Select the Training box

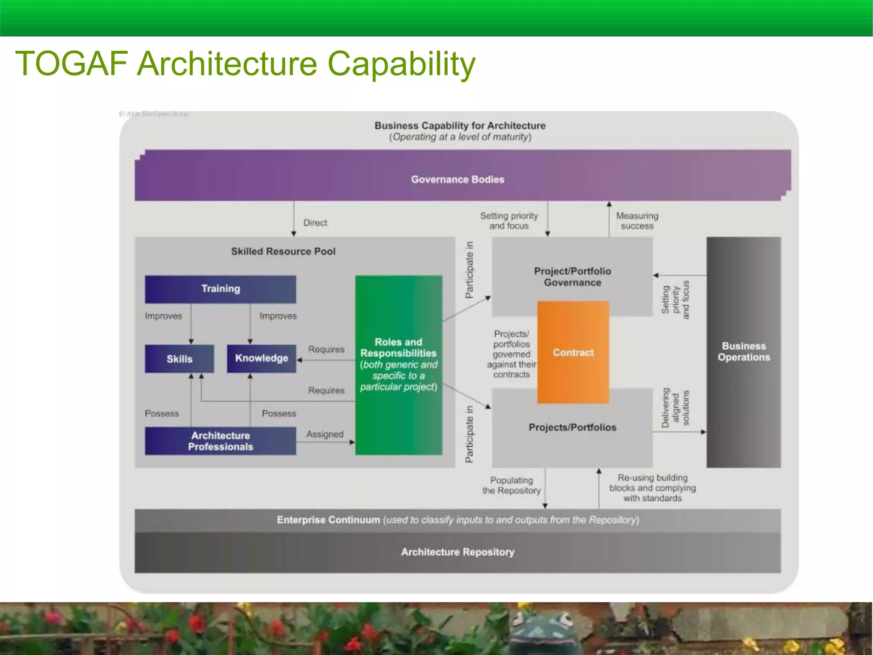click(x=220, y=289)
